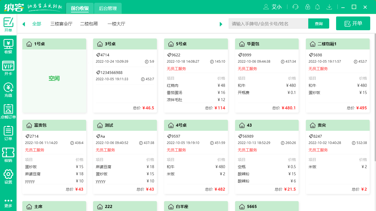The image size is (376, 211).
Task: Expand more floors with the right arrow
Action: 221,24
